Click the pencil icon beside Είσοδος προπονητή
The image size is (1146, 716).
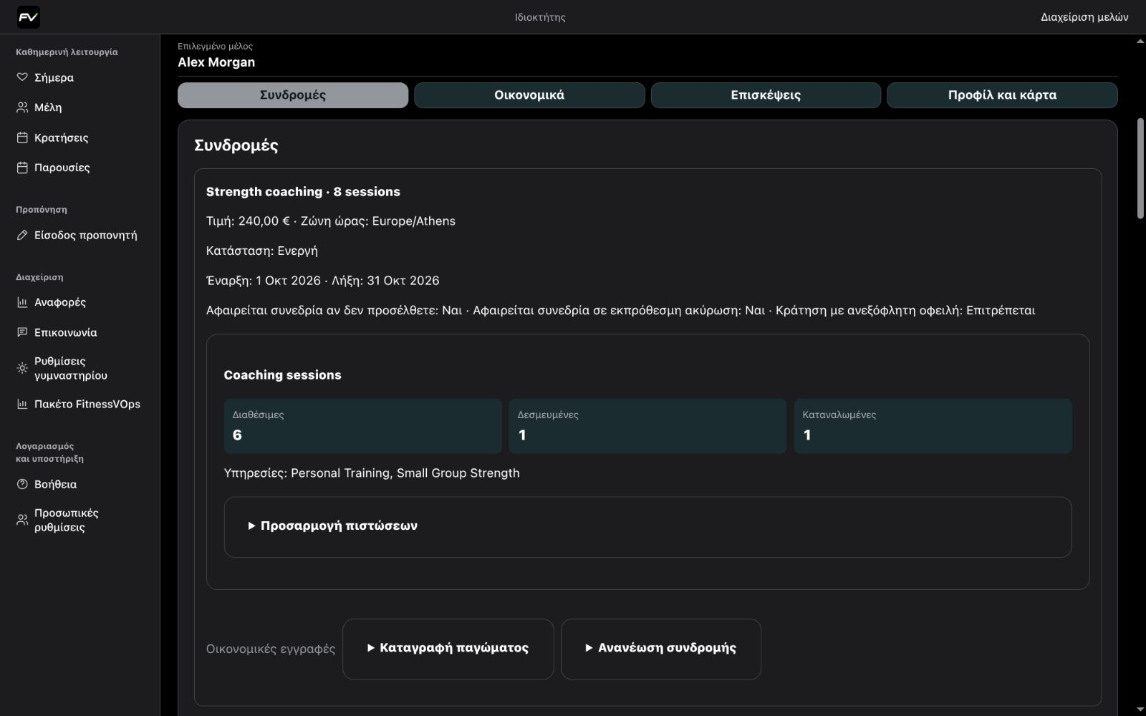click(x=22, y=235)
